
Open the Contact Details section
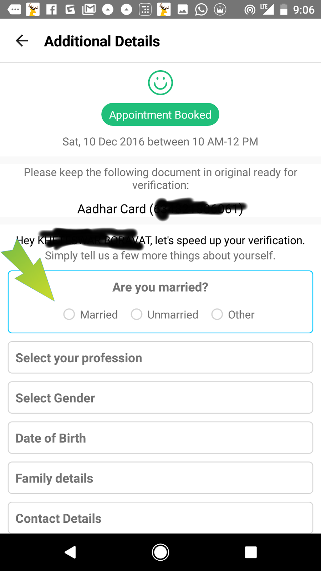[160, 518]
